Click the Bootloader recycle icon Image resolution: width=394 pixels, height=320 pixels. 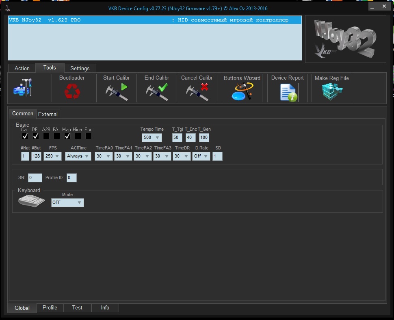click(x=72, y=91)
